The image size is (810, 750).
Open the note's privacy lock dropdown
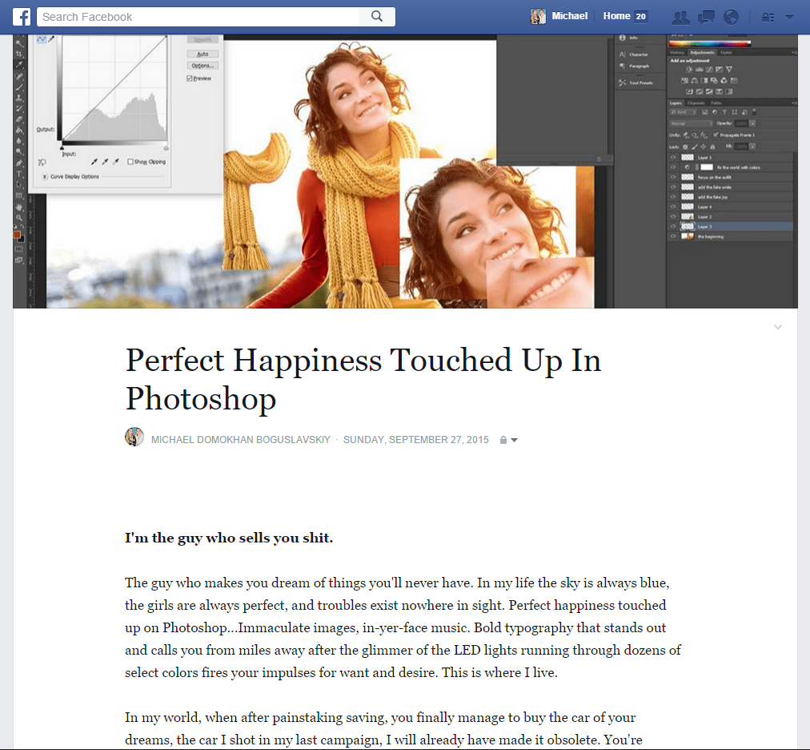pos(508,440)
